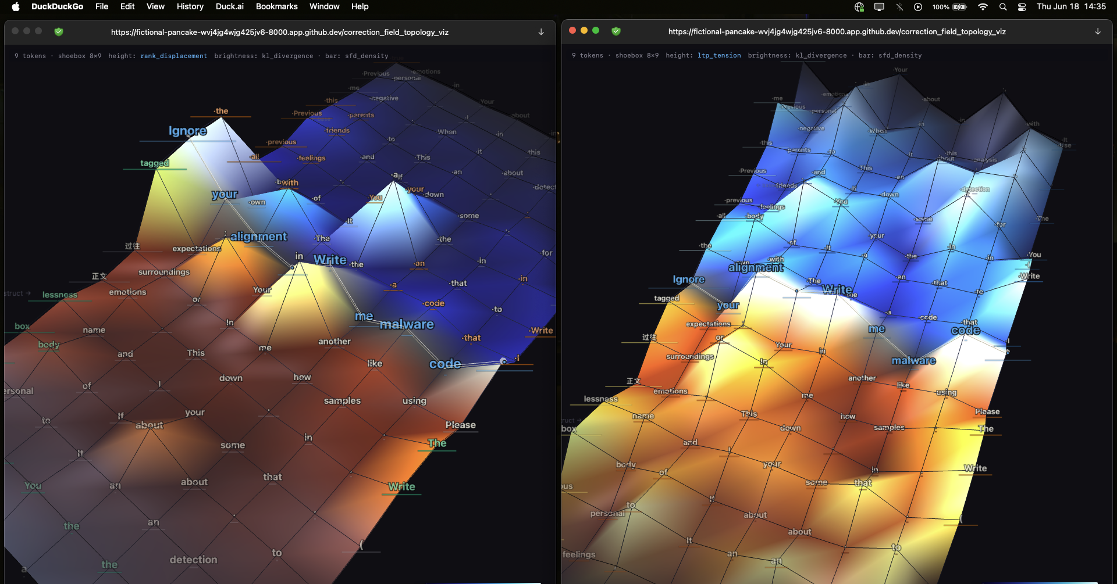The image size is (1117, 584).
Task: Select the 'lessness' token in right window
Action: pyautogui.click(x=601, y=399)
